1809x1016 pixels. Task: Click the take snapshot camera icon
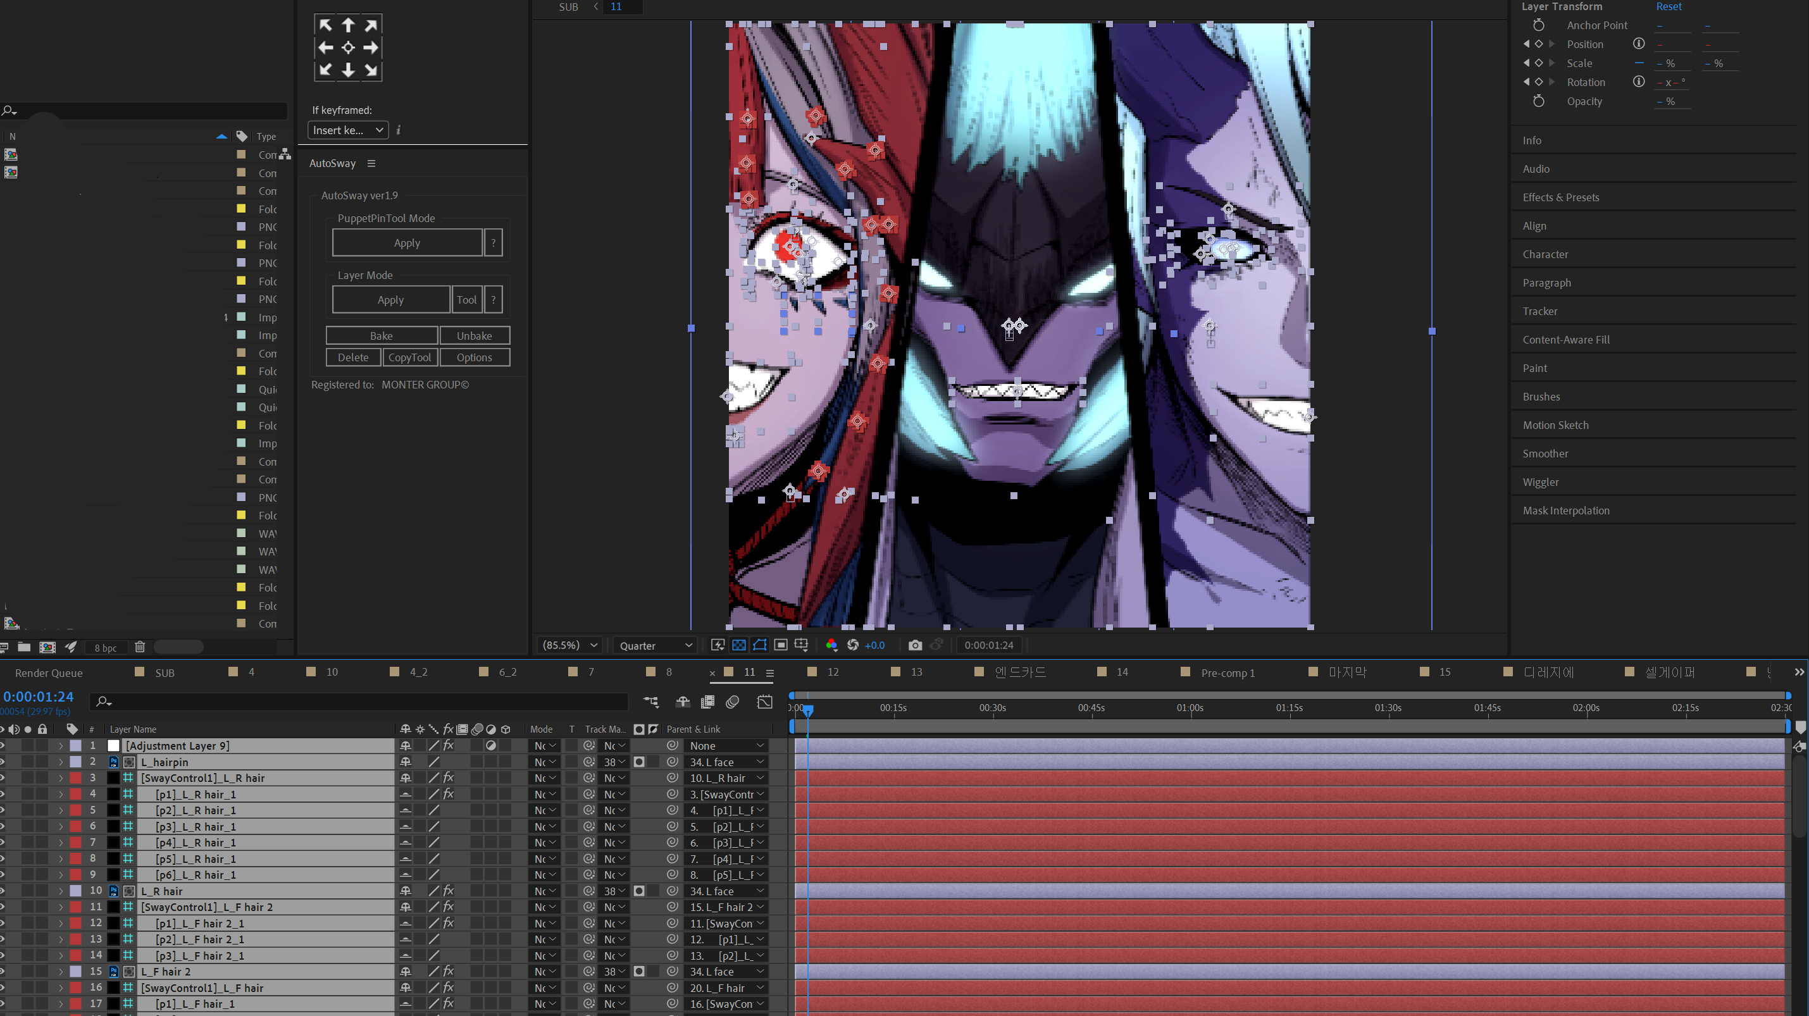click(914, 645)
